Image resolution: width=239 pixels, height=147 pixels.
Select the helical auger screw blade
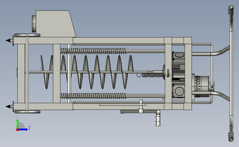87,72
